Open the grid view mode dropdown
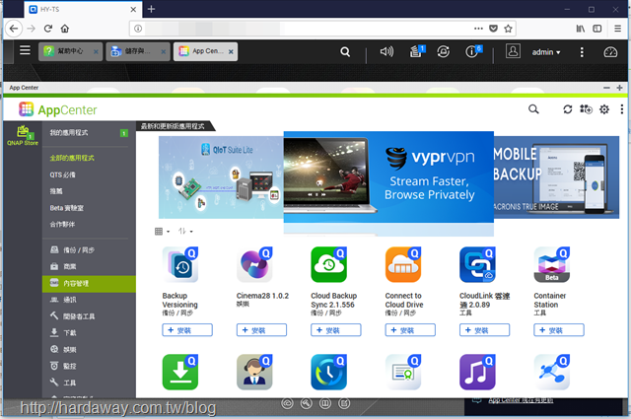 pyautogui.click(x=162, y=232)
